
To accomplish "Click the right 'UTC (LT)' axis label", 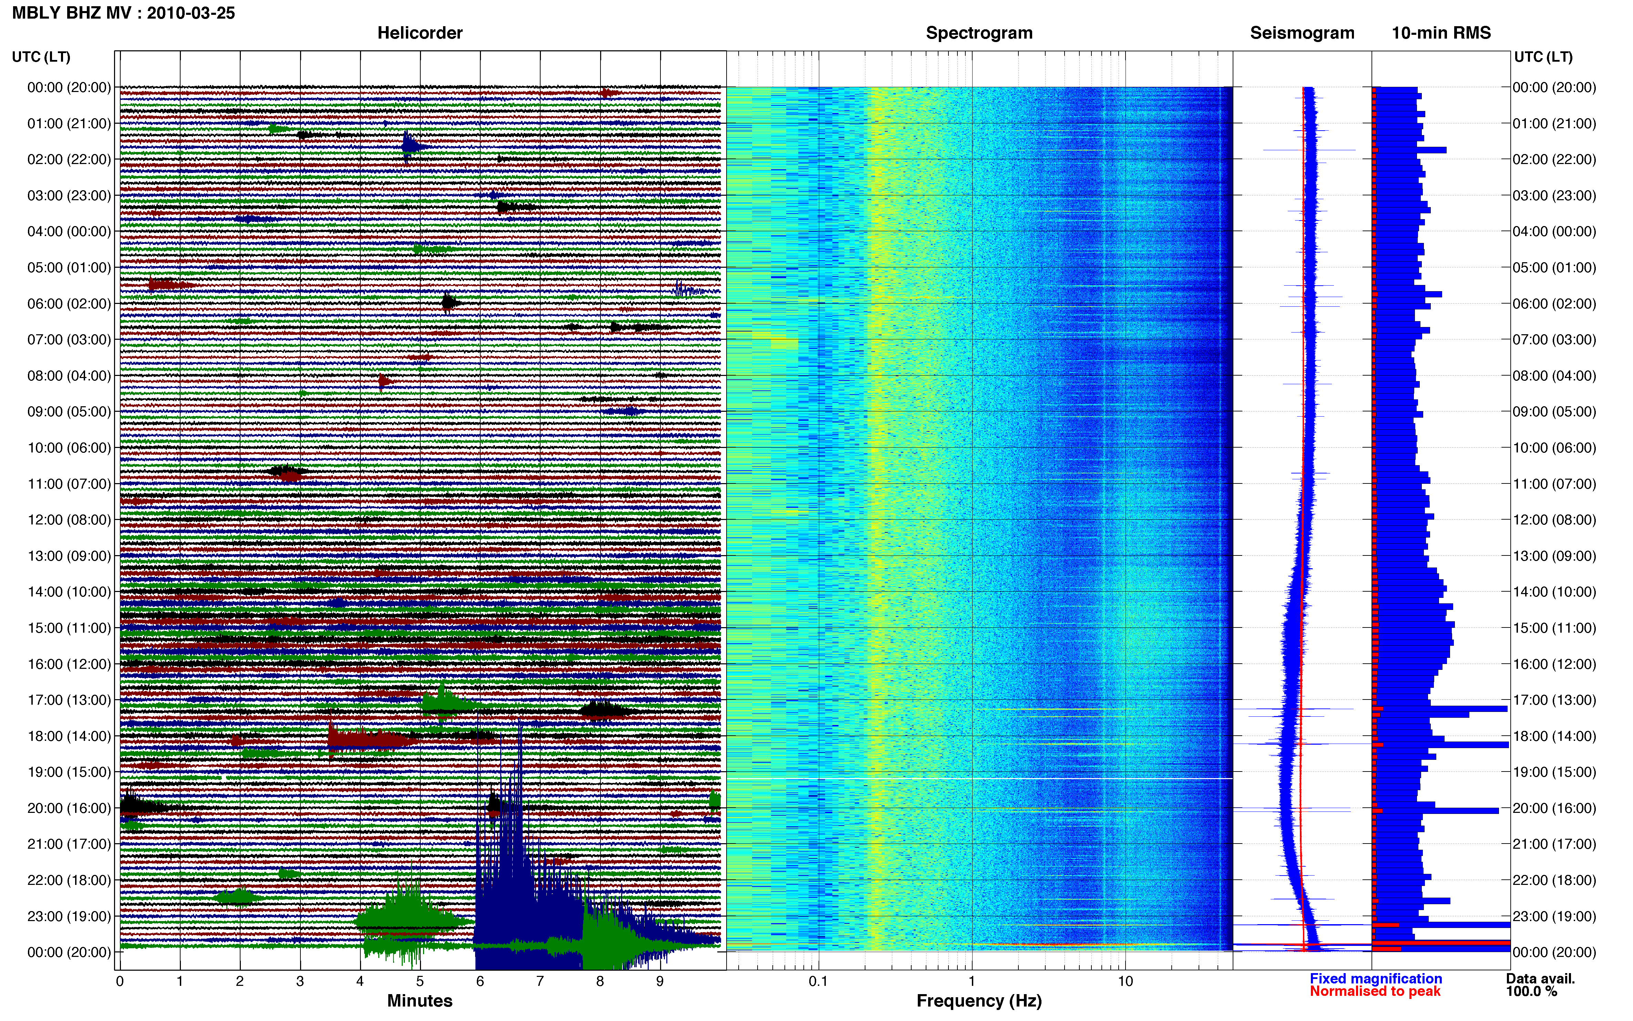I will click(x=1543, y=57).
